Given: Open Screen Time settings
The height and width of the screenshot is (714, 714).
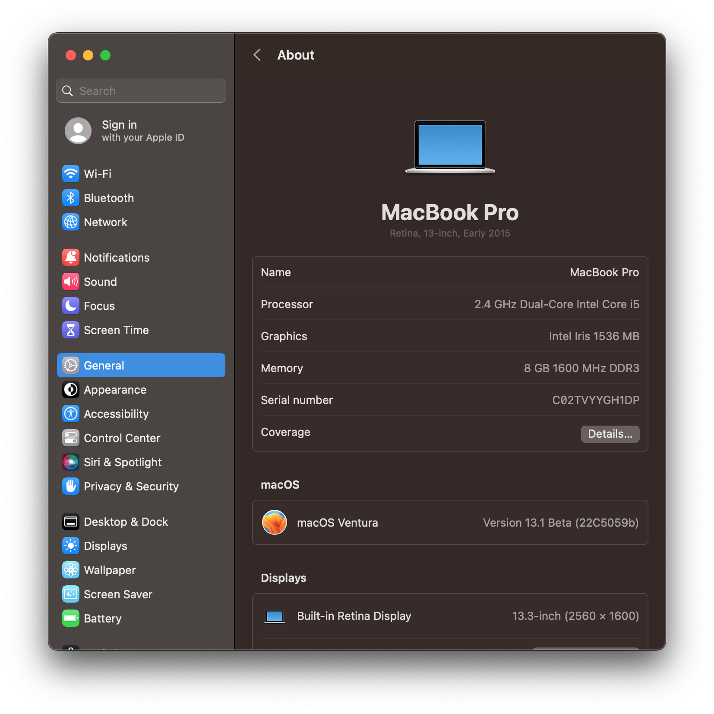Looking at the screenshot, I should pos(141,330).
